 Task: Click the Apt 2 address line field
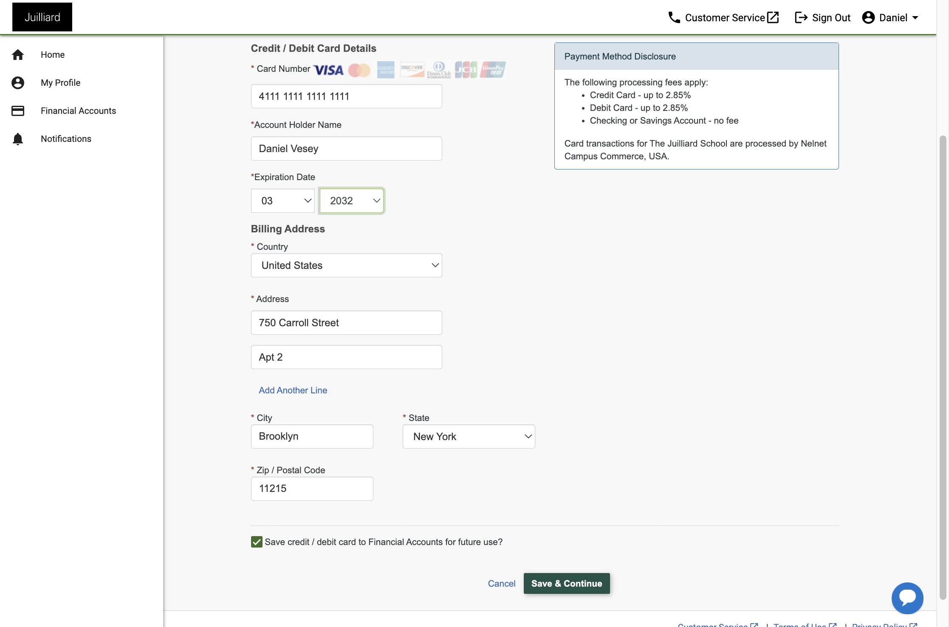347,357
